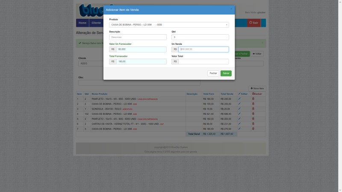This screenshot has height=192, width=342.
Task: Click delete trash icon for item 1
Action: (x=253, y=99)
